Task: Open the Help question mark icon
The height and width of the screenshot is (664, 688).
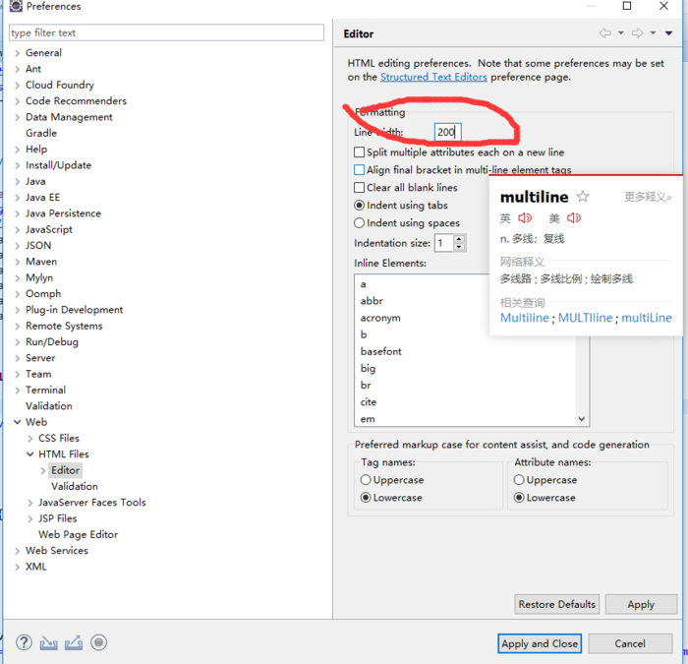Action: click(x=24, y=642)
